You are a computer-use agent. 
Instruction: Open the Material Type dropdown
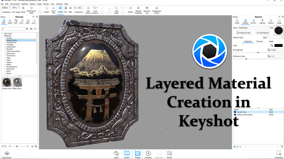[x=273, y=37]
